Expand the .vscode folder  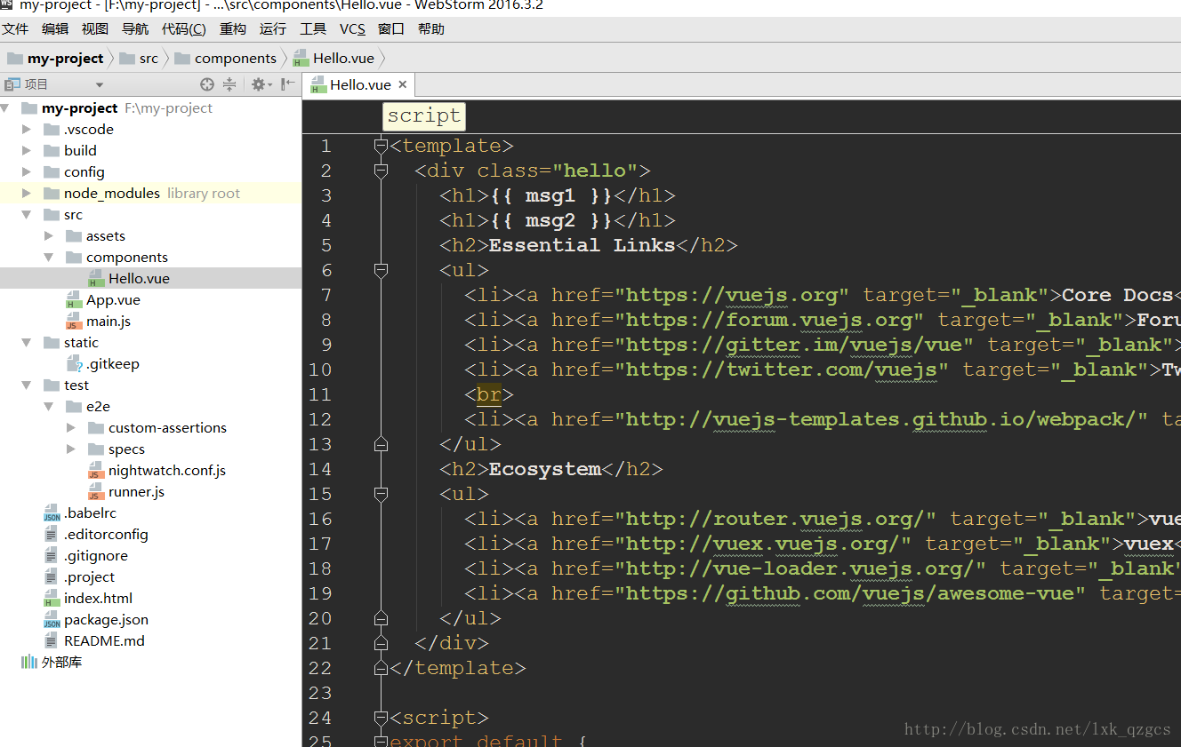click(27, 130)
